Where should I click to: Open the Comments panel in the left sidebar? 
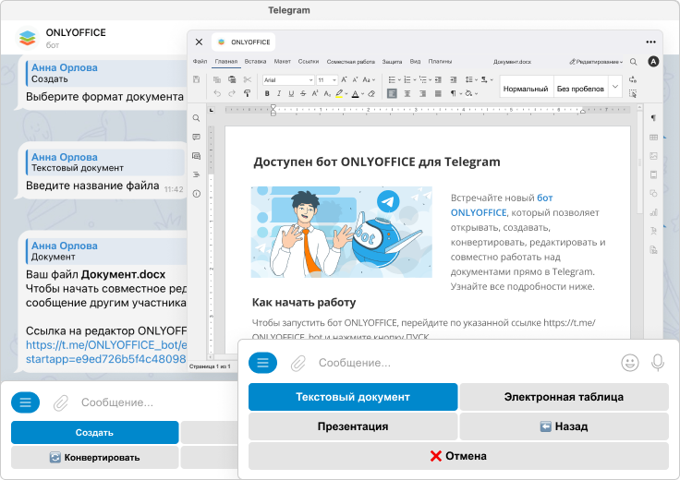pos(197,137)
